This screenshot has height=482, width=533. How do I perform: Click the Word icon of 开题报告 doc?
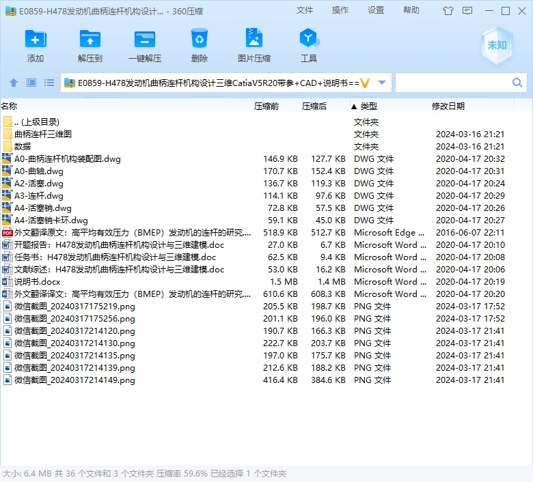click(x=7, y=245)
